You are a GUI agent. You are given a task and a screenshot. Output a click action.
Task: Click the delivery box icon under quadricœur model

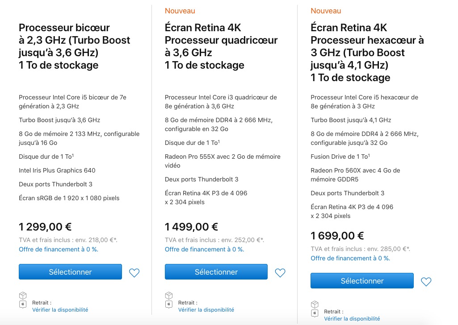click(x=169, y=296)
